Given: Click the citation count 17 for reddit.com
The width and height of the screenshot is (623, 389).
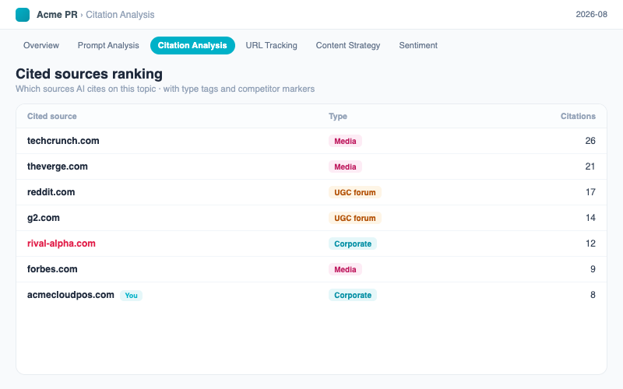Looking at the screenshot, I should pos(590,192).
